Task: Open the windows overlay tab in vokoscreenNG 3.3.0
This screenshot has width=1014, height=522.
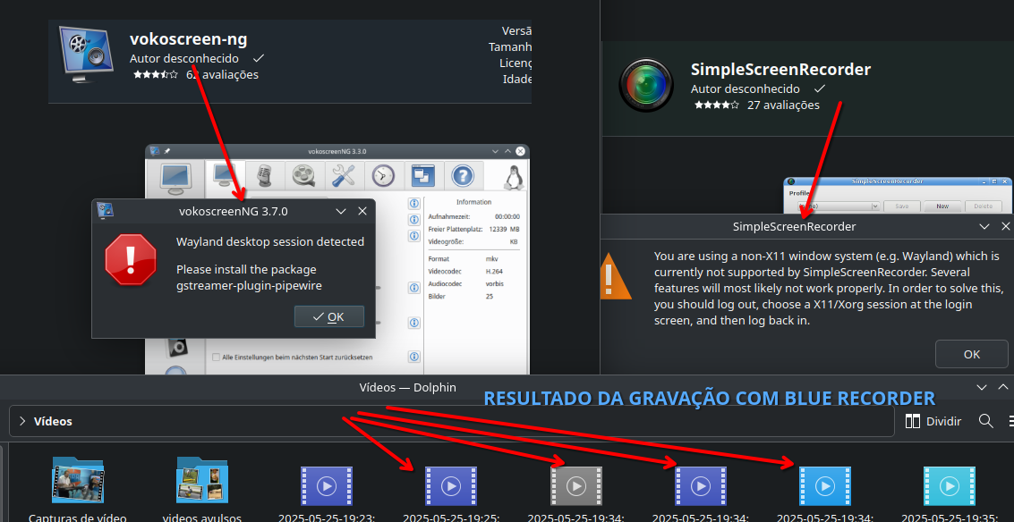Action: (423, 175)
